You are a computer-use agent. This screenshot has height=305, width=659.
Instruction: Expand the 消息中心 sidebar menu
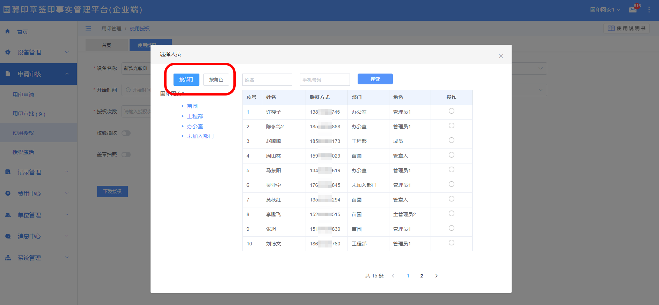coord(67,236)
